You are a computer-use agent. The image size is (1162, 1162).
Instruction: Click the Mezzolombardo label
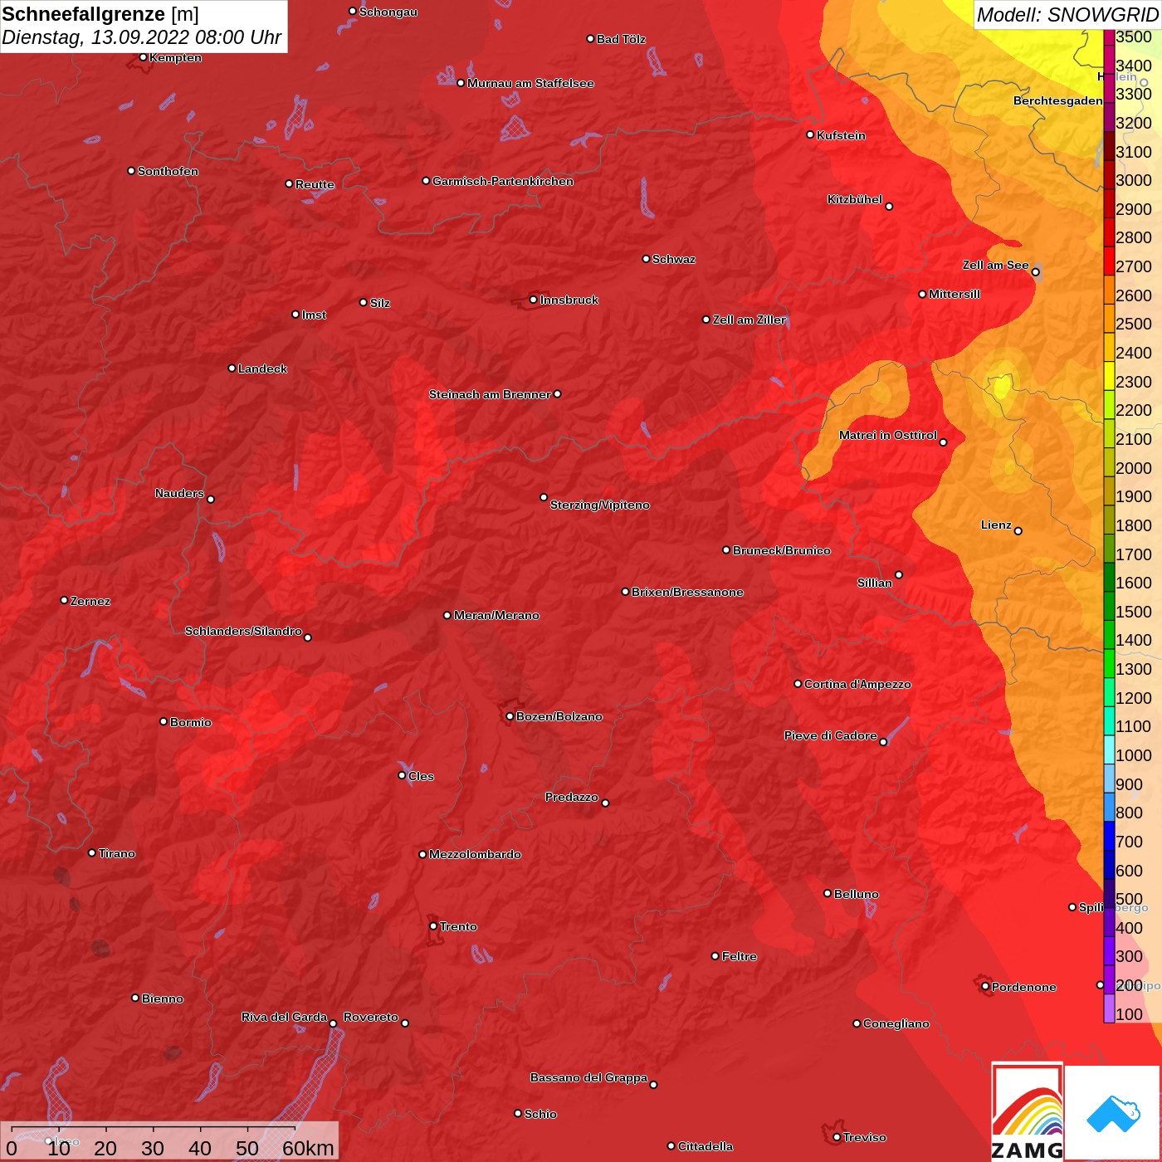click(x=475, y=854)
